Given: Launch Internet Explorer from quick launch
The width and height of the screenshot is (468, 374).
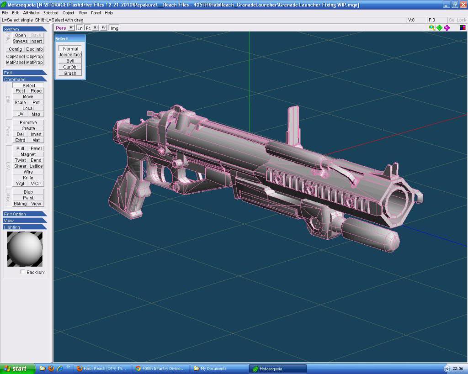Looking at the screenshot, I should [x=60, y=369].
